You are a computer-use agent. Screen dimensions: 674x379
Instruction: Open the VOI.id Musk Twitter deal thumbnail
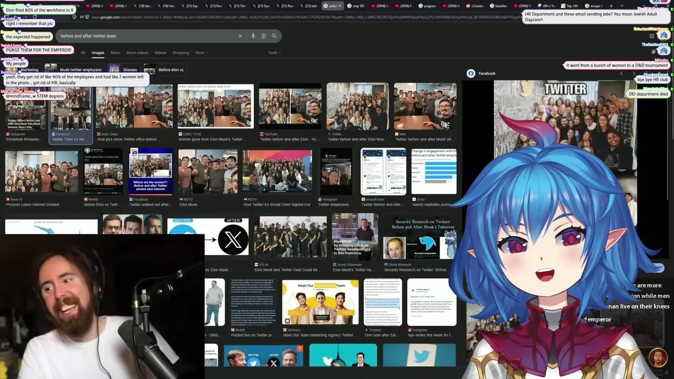[290, 237]
